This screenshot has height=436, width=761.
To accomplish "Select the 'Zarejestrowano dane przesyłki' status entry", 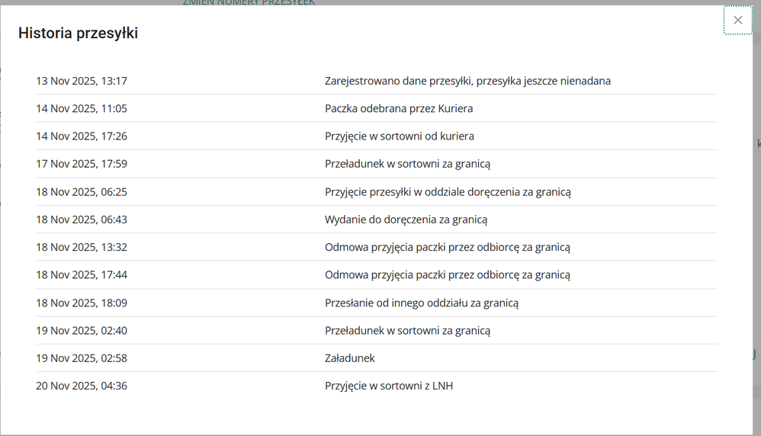I will click(x=467, y=81).
